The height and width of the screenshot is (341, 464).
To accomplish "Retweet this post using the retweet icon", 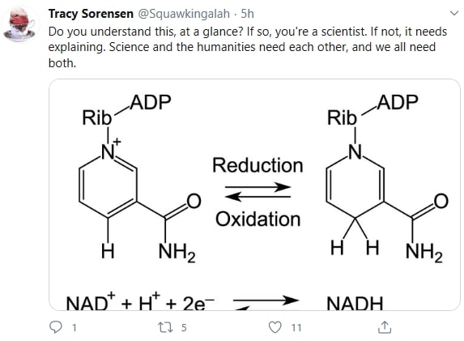I will click(x=165, y=327).
